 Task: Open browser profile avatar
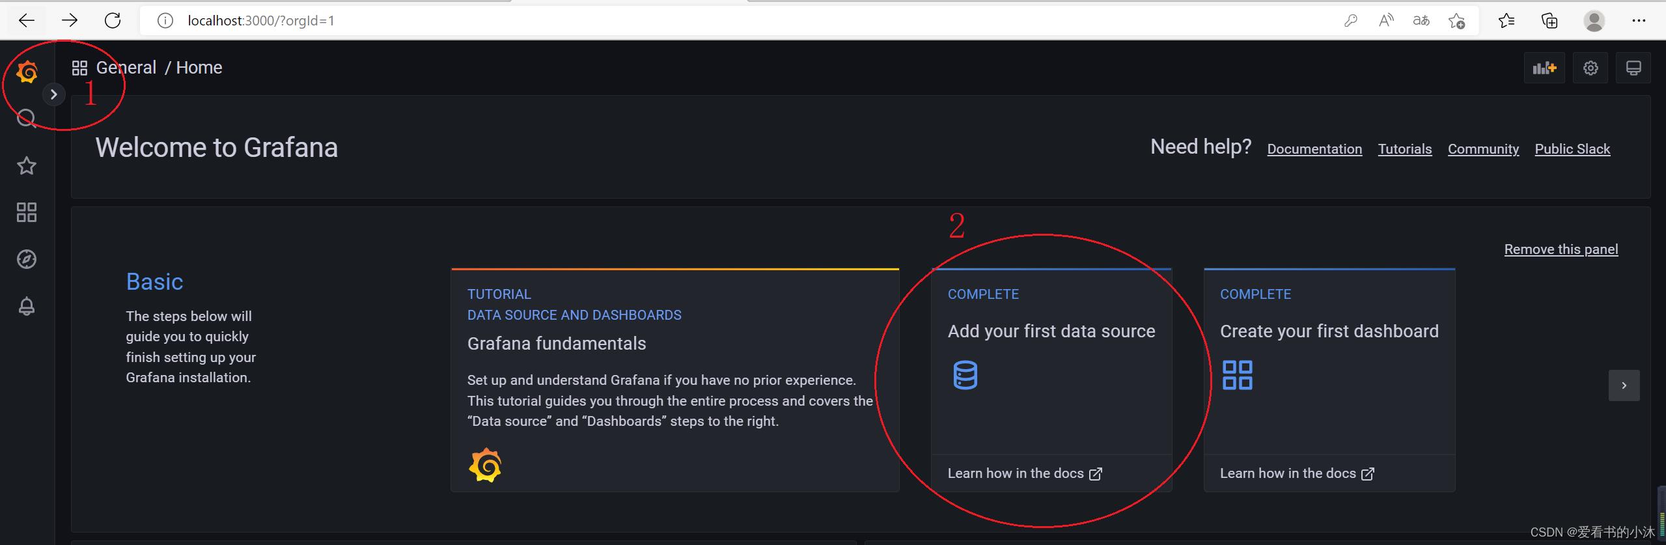(x=1594, y=21)
